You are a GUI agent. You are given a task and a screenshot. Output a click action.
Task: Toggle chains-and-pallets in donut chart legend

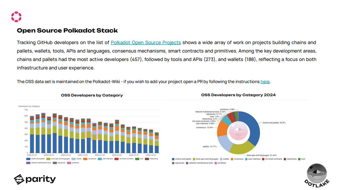182,159
